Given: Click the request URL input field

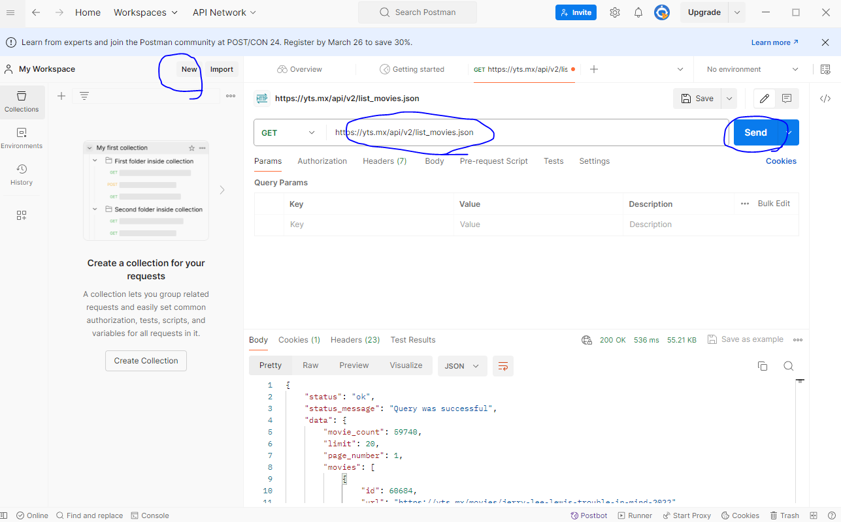Looking at the screenshot, I should 527,132.
